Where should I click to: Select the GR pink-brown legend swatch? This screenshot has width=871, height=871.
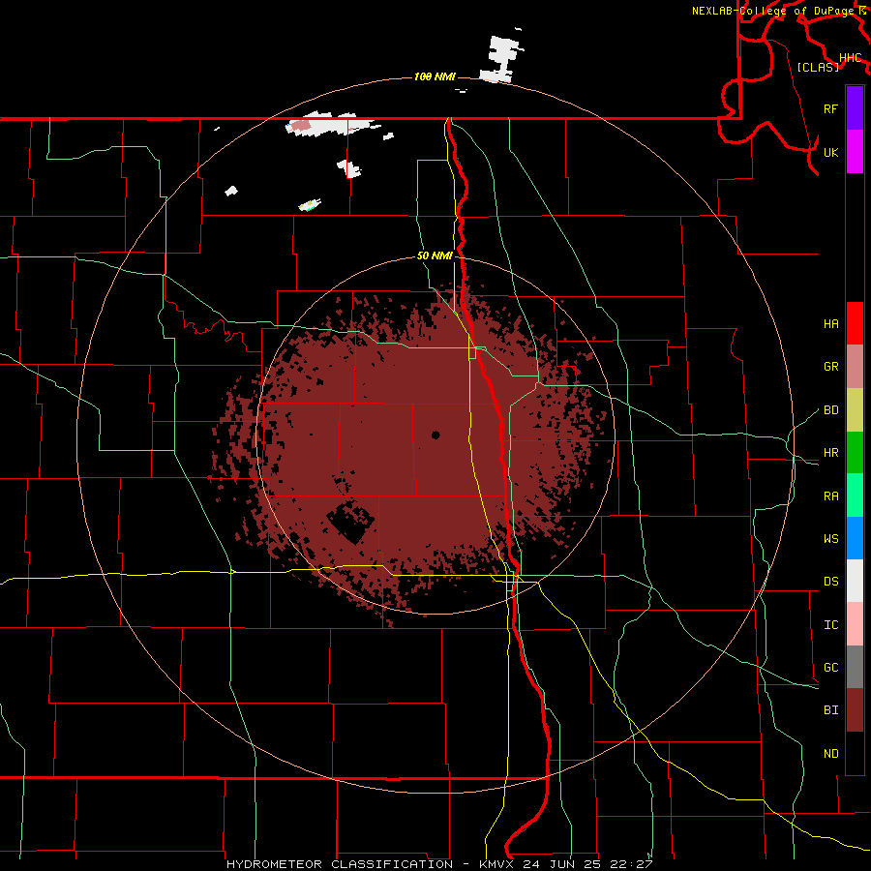click(855, 366)
